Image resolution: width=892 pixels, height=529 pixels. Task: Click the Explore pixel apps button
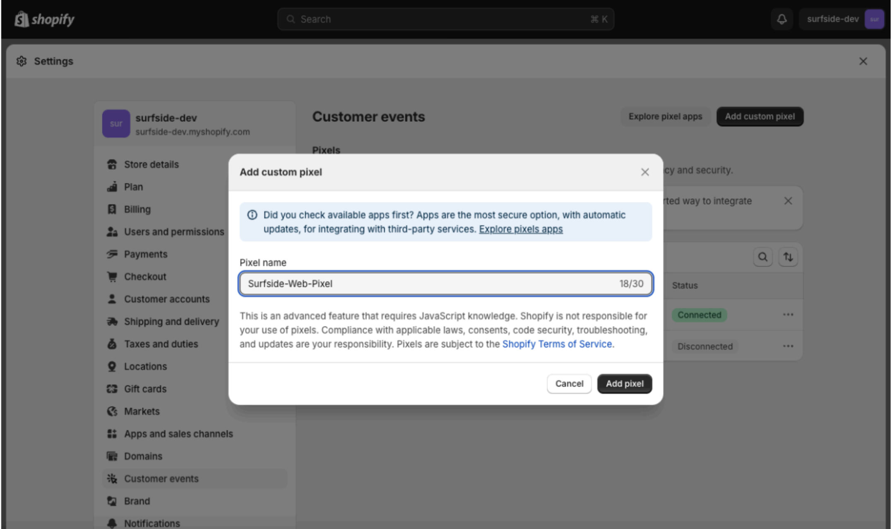point(665,116)
